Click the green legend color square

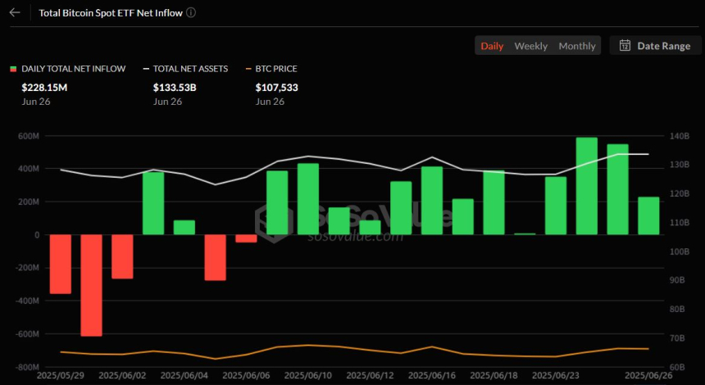pos(13,69)
